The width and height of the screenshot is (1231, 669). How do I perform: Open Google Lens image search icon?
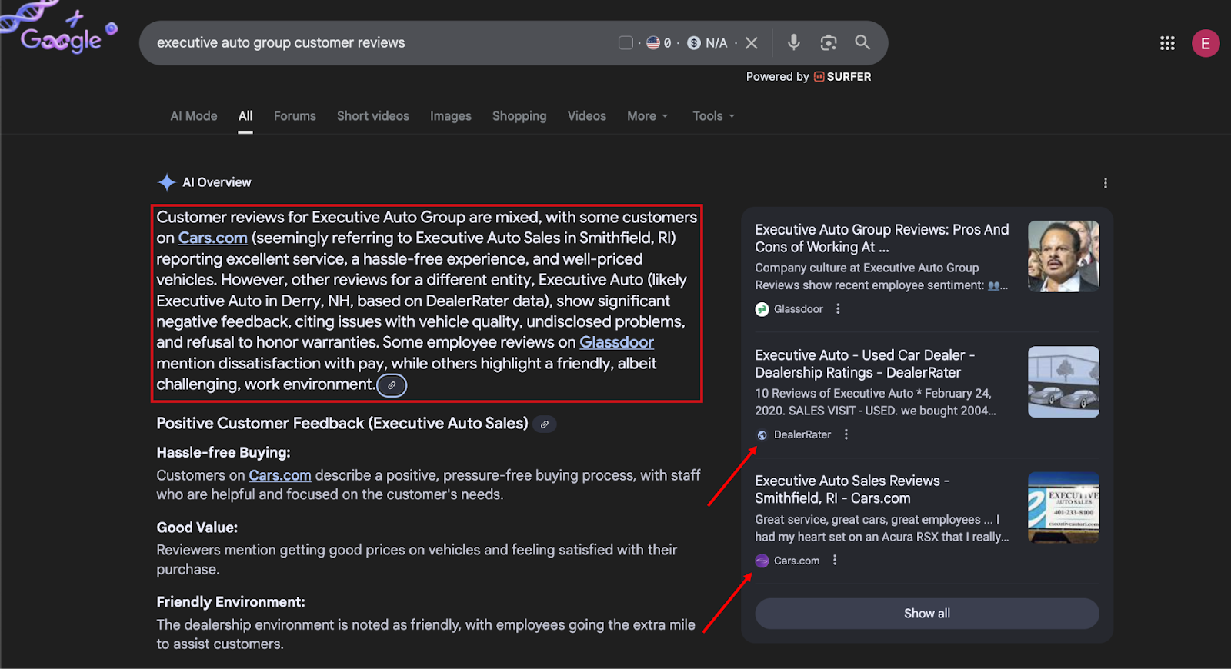(829, 43)
